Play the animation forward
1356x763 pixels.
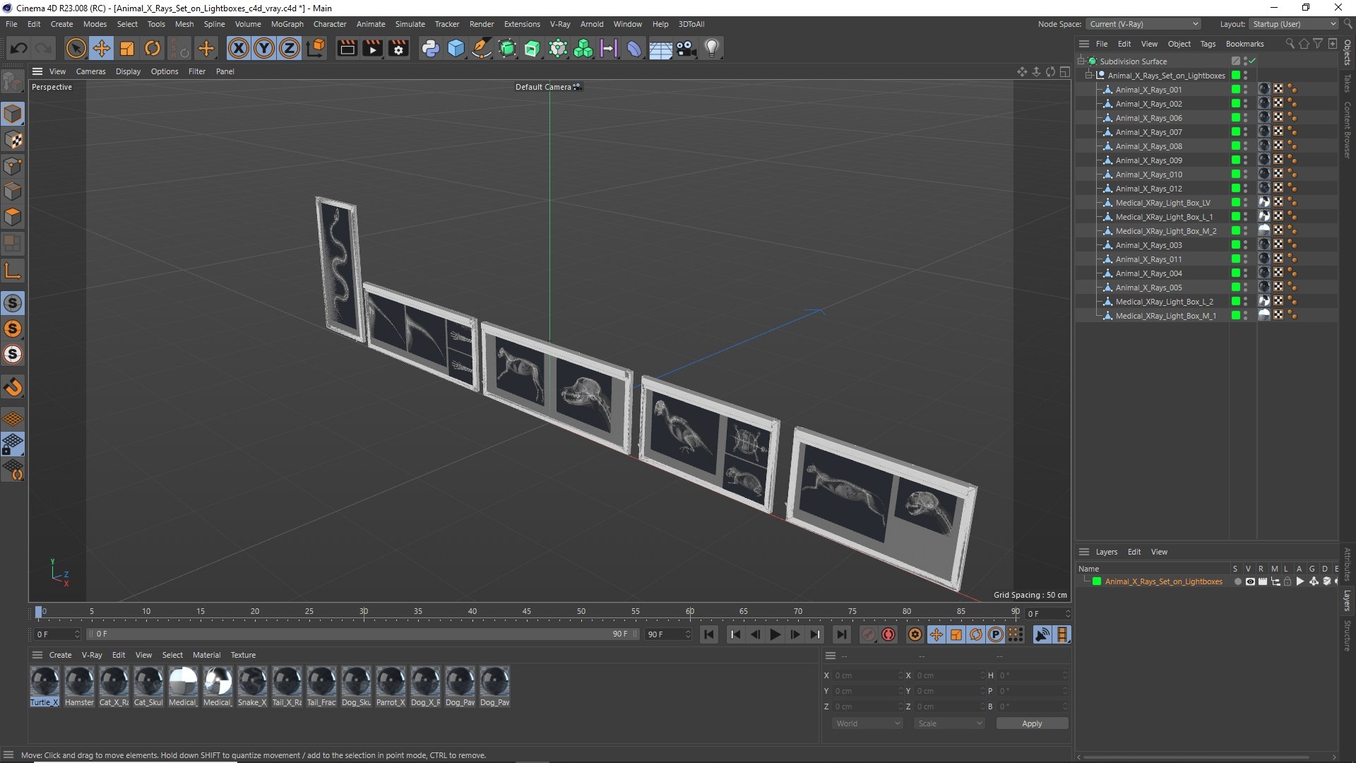(775, 634)
